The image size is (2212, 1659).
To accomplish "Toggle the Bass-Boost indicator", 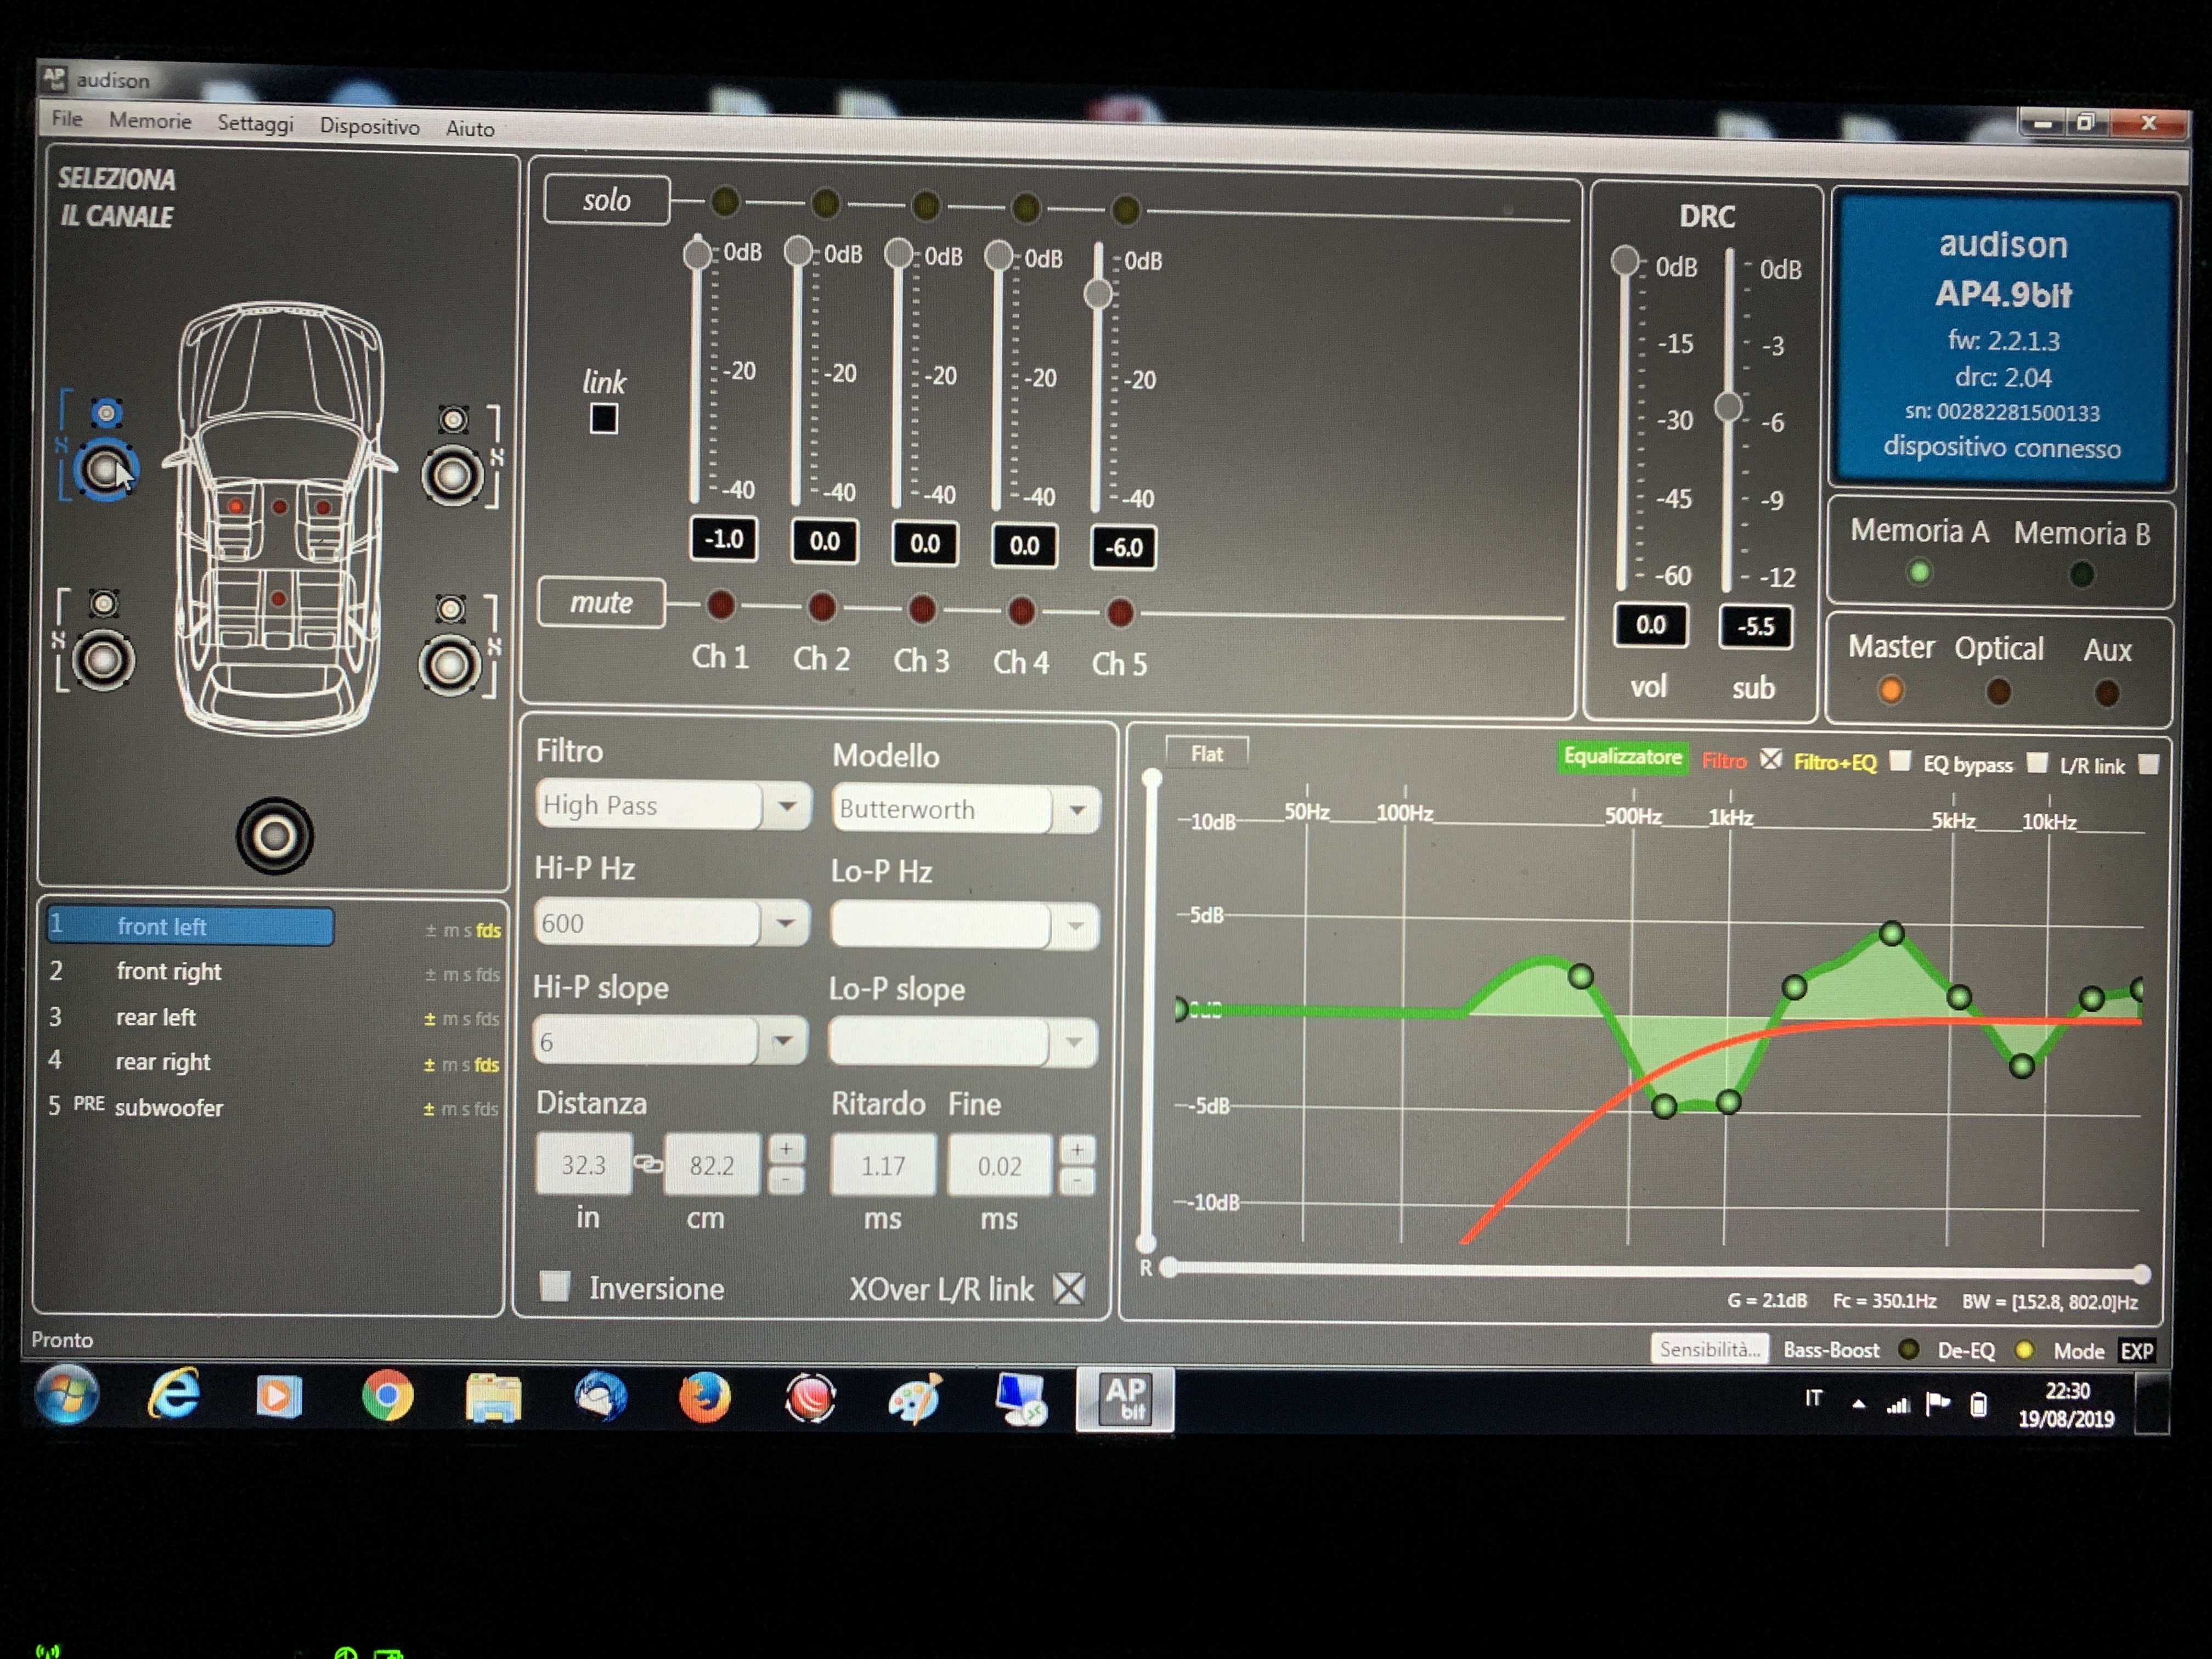I will [1908, 1349].
